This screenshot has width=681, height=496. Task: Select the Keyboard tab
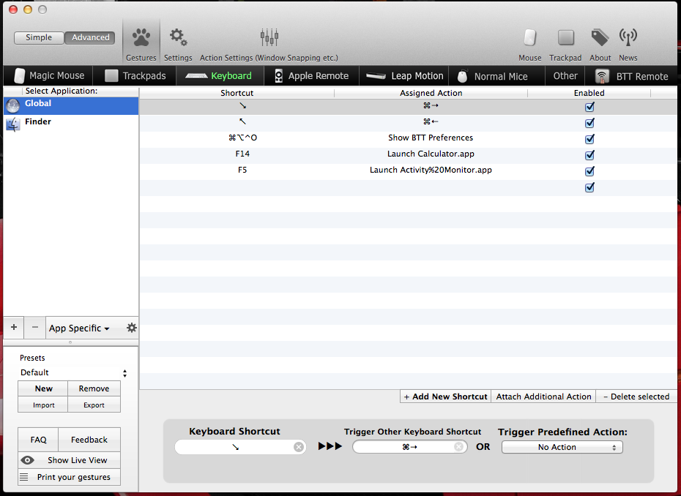[x=219, y=76]
